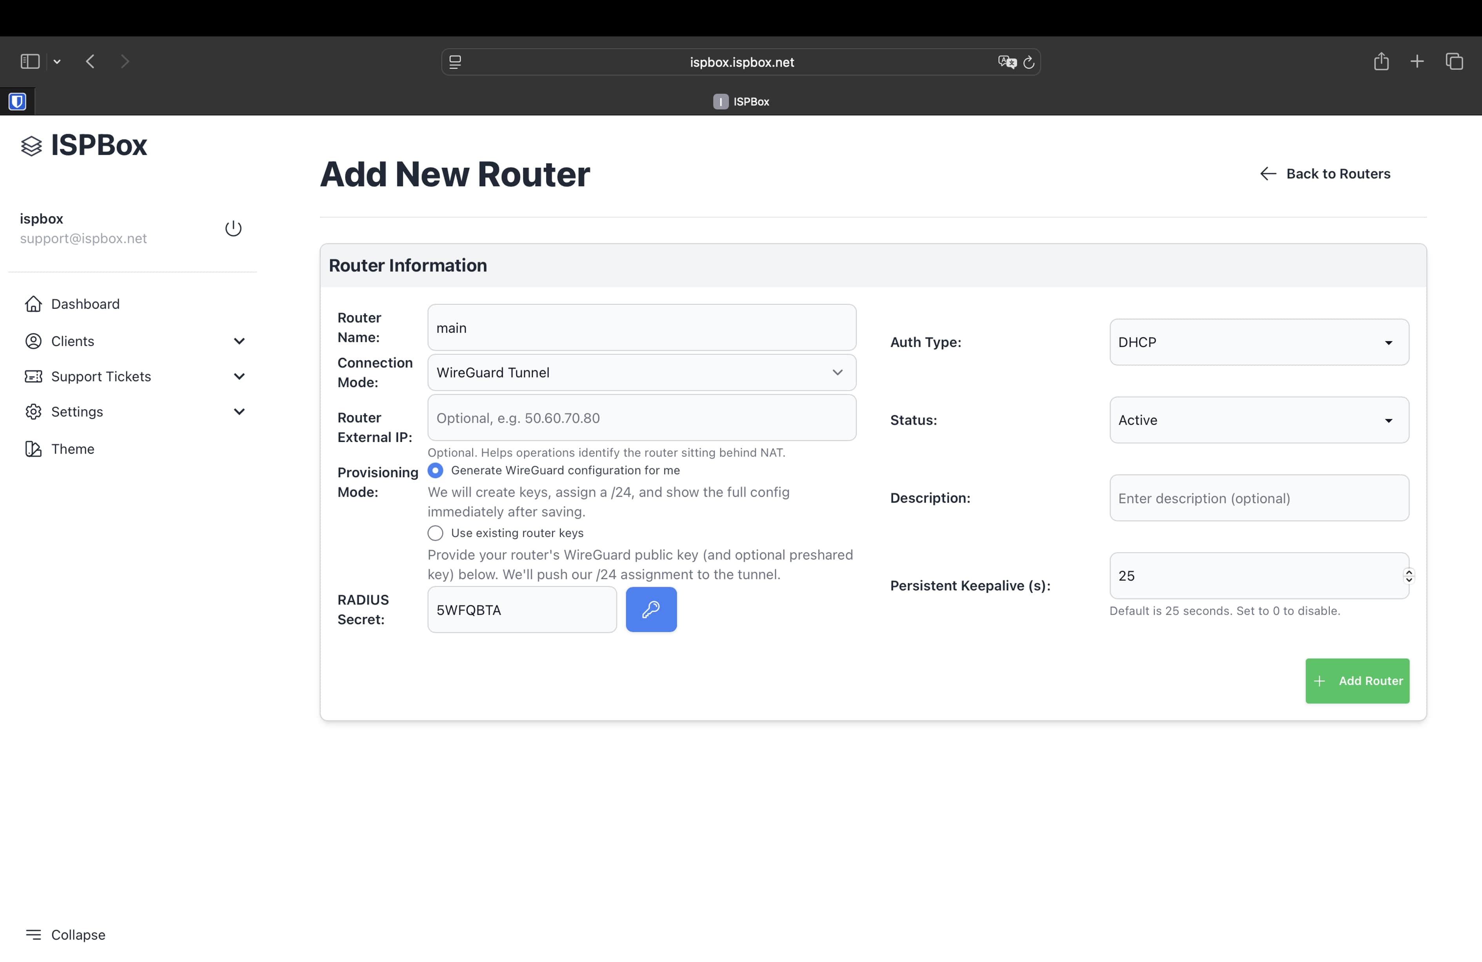Select Generate WireGuard configuration for me
This screenshot has height=962, width=1482.
[435, 471]
